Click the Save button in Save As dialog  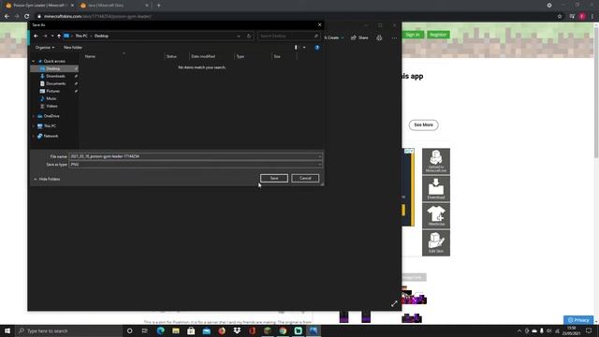[274, 178]
